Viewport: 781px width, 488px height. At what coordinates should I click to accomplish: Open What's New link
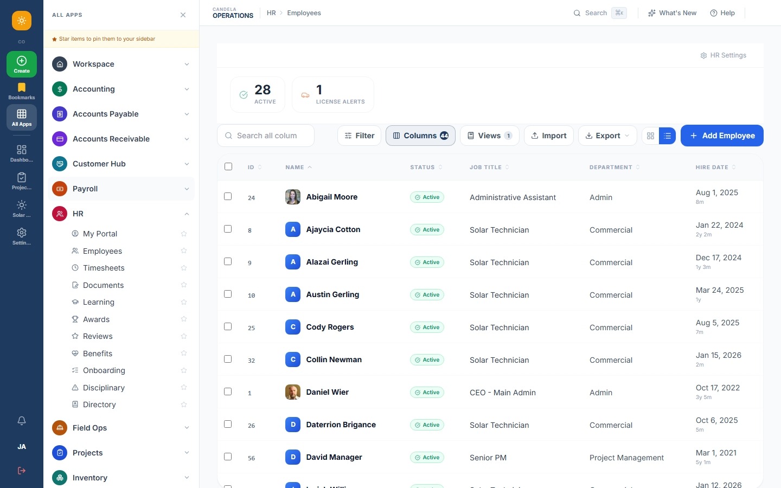pos(672,13)
